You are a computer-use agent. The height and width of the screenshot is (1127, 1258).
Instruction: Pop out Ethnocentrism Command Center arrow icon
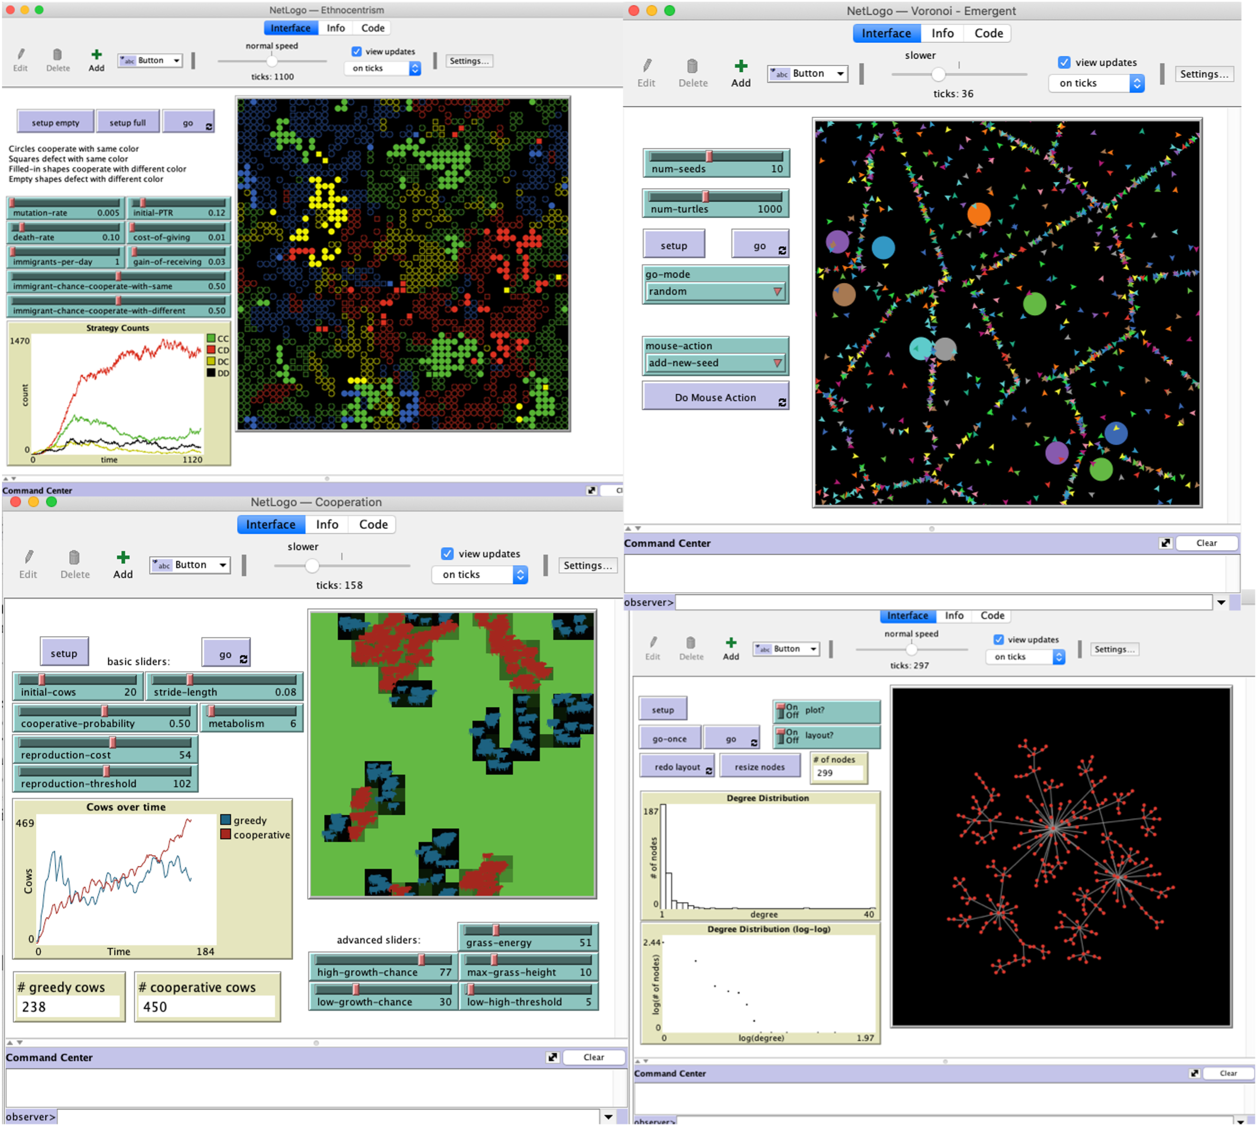[x=592, y=490]
